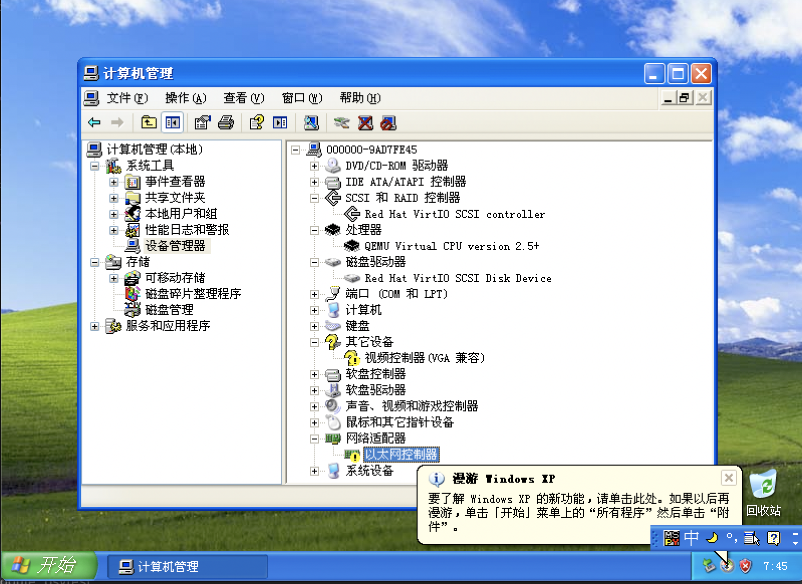Select 以太网控制器 device entry

401,455
